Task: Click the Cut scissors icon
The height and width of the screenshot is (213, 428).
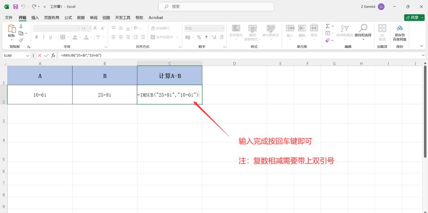Action: [21, 26]
